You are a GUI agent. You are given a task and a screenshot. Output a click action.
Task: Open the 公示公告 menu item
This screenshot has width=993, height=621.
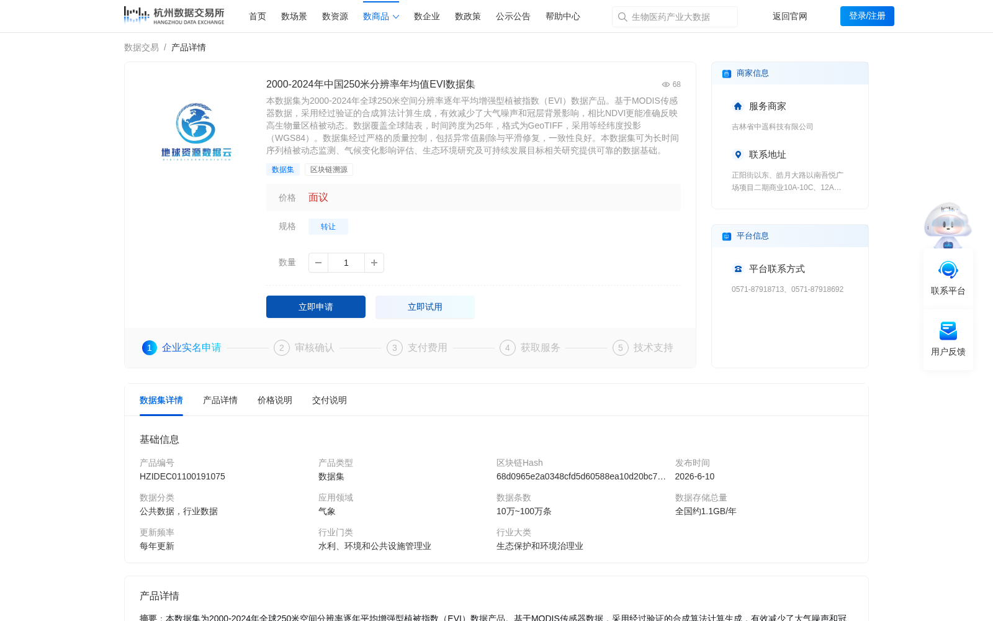pyautogui.click(x=513, y=16)
